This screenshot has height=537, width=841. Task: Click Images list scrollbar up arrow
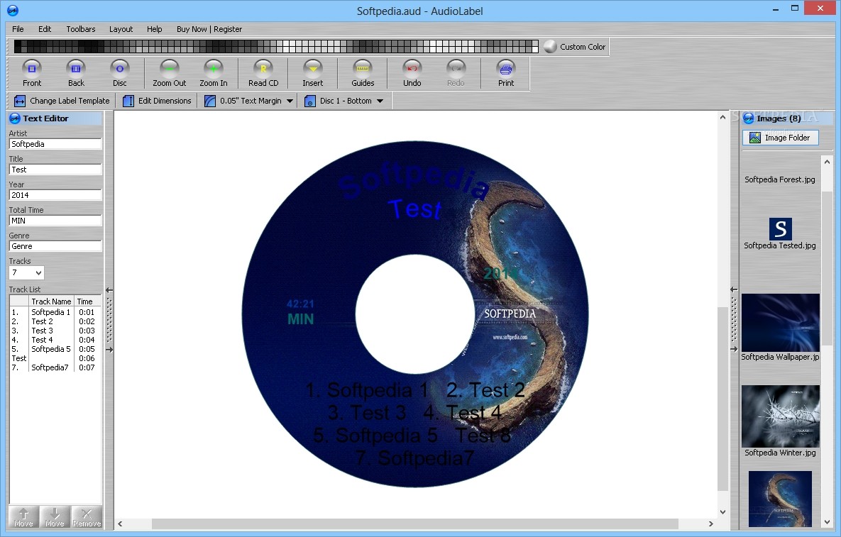point(827,162)
